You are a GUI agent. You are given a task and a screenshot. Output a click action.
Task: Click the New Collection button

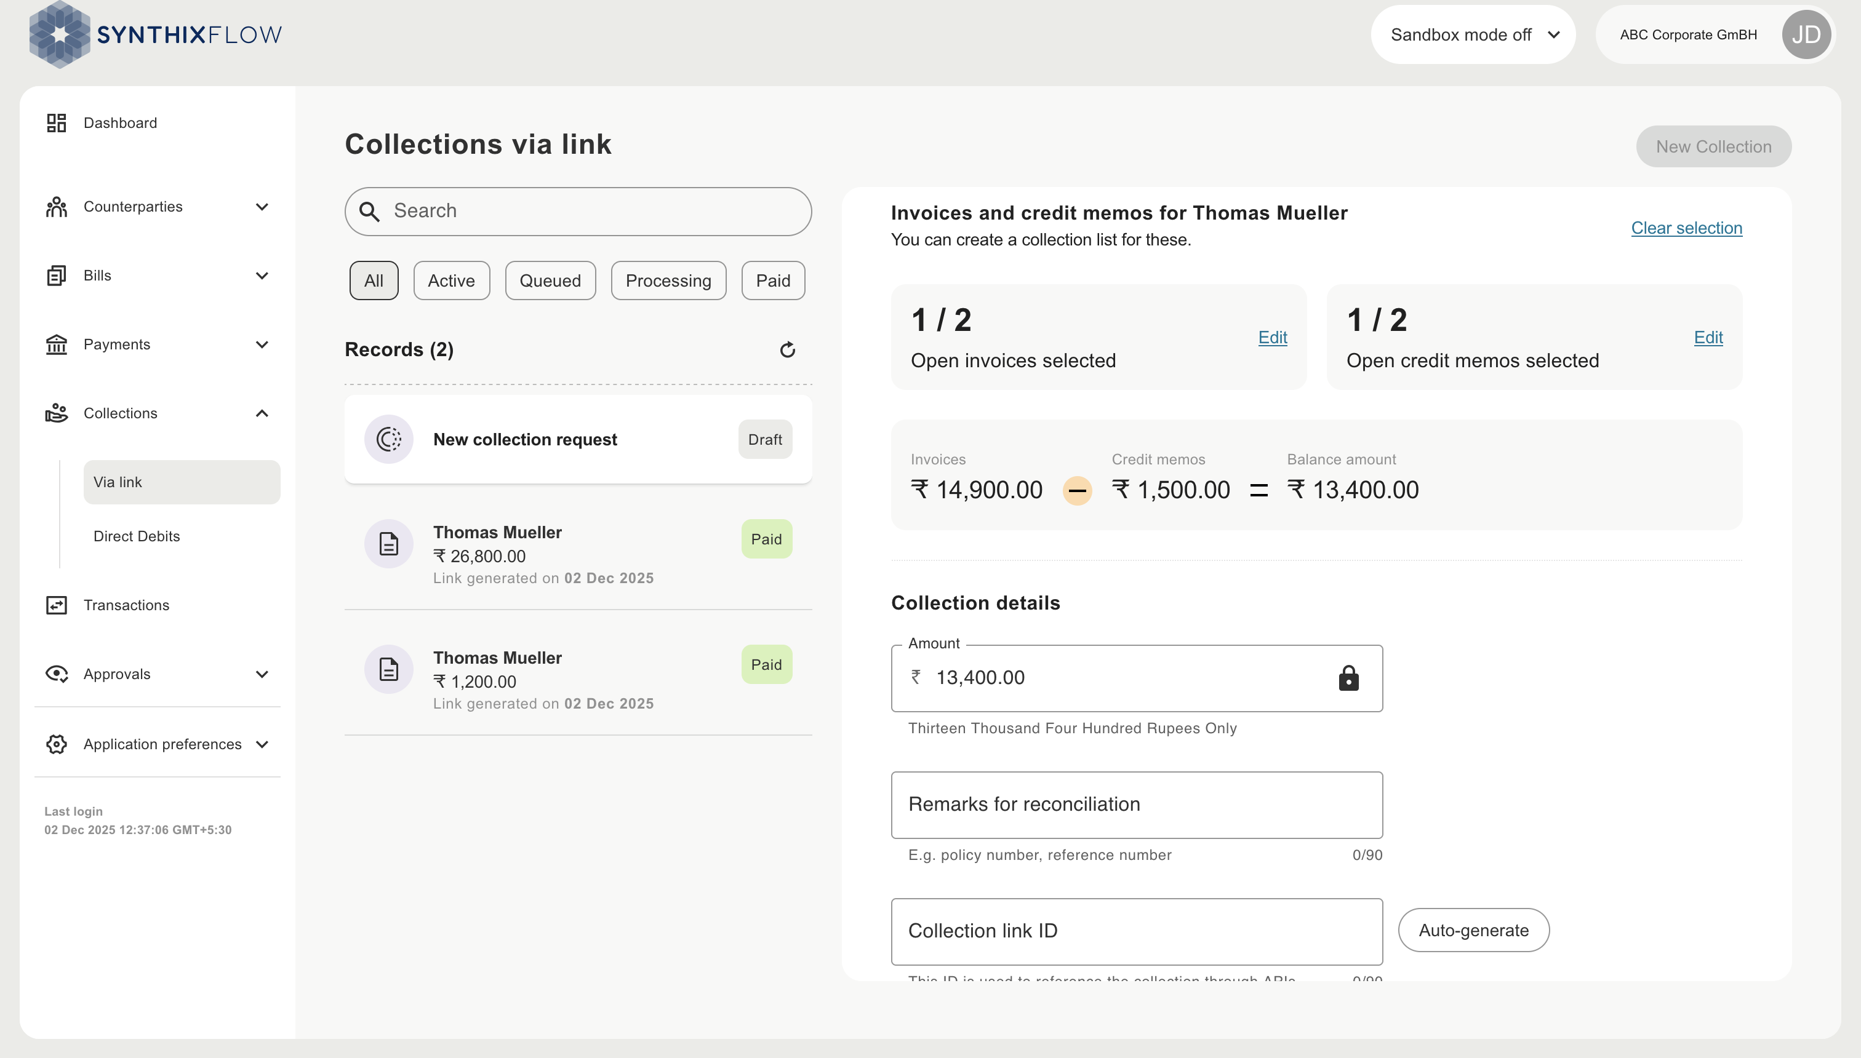pyautogui.click(x=1713, y=147)
